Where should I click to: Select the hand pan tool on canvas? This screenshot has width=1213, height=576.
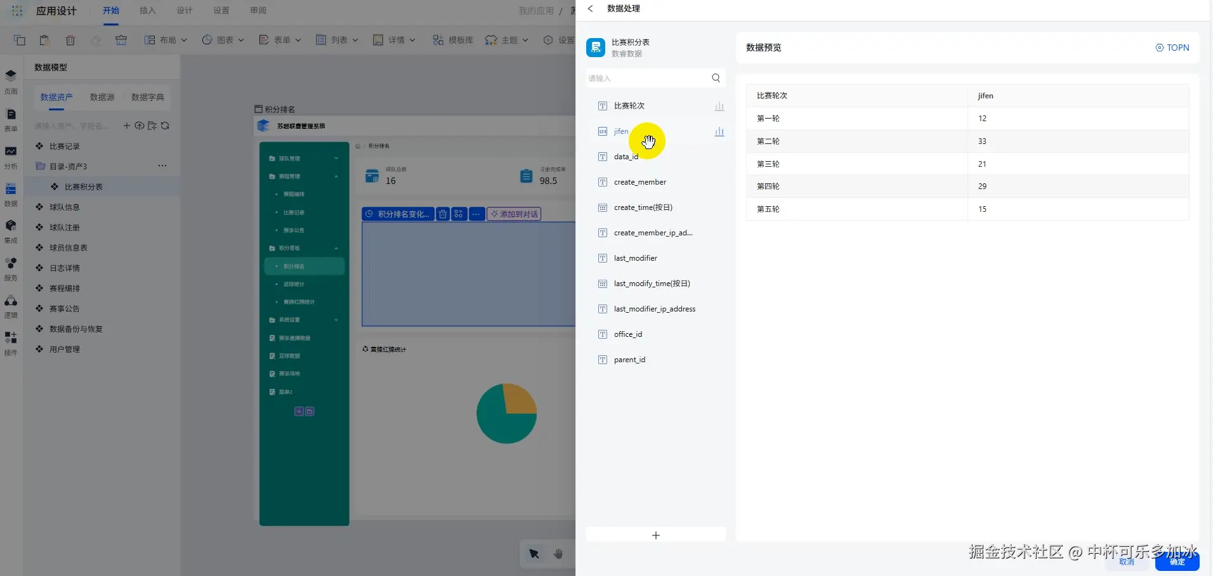(x=558, y=554)
